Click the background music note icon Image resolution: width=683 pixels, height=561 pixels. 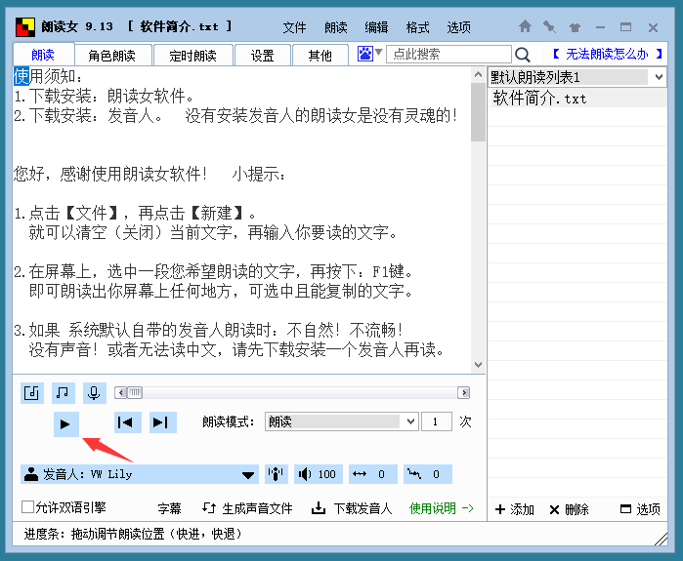(x=64, y=393)
